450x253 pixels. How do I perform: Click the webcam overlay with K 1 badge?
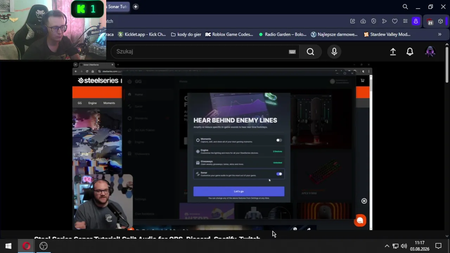53,30
